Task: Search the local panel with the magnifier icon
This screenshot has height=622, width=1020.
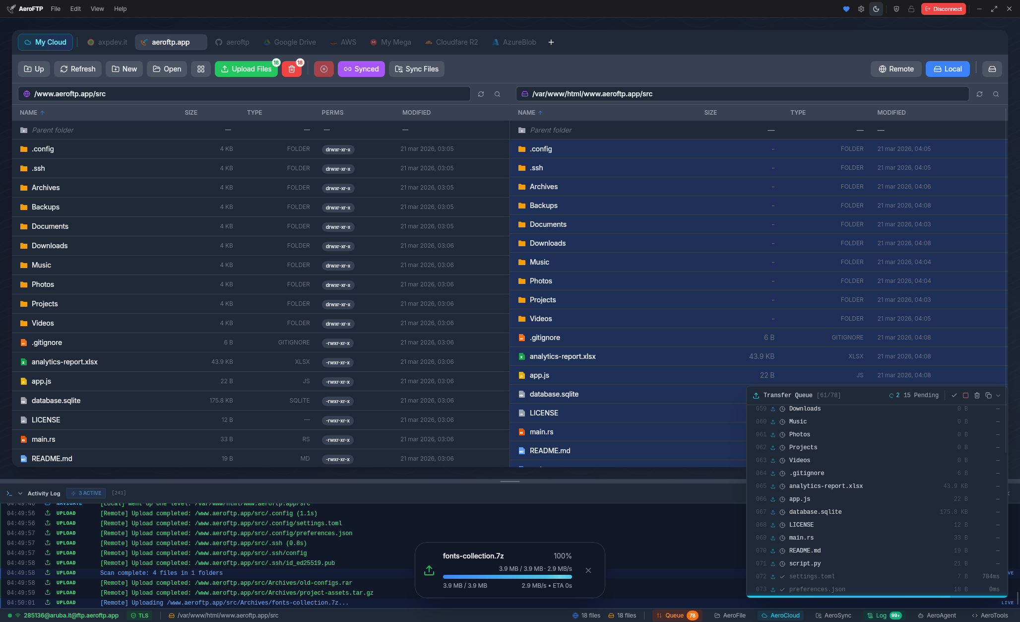Action: 996,94
